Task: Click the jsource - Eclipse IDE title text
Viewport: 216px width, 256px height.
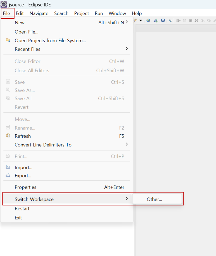Action: (x=30, y=5)
